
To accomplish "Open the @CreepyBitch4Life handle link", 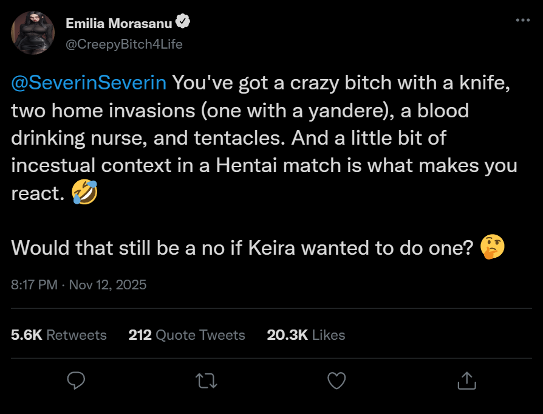I will 124,44.
